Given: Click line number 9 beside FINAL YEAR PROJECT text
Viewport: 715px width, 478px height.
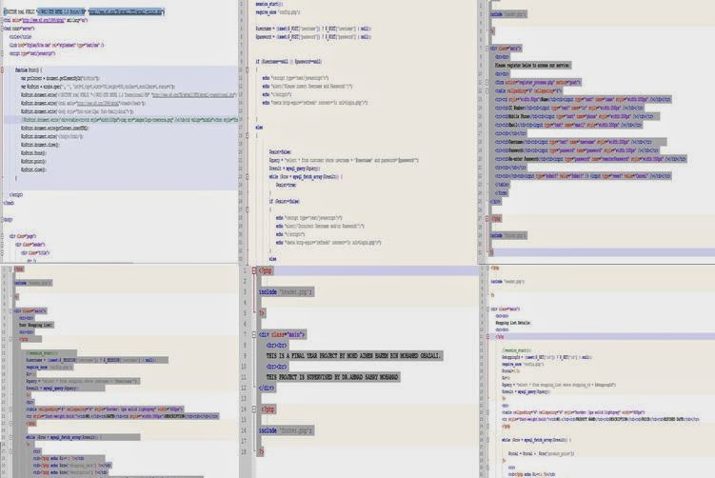Looking at the screenshot, I should 245,356.
